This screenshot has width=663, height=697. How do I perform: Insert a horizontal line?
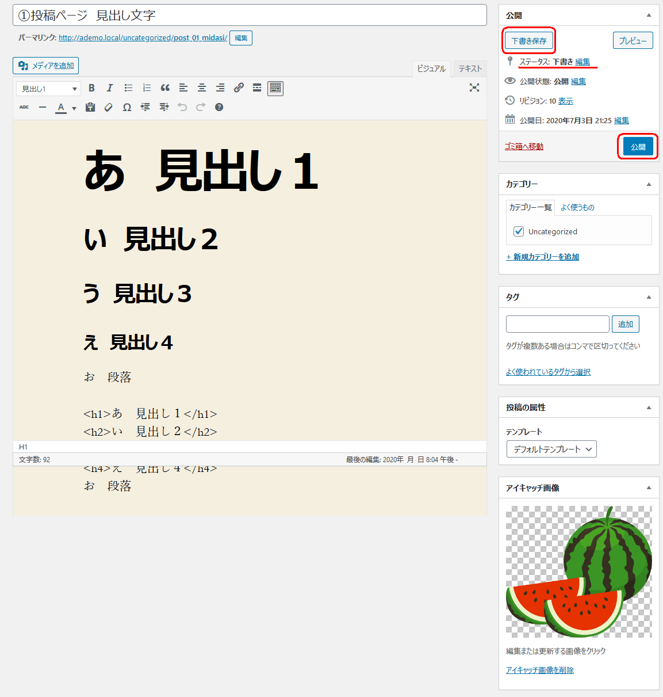point(43,107)
